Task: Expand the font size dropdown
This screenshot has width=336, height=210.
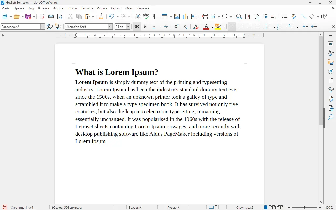Action: (x=128, y=27)
